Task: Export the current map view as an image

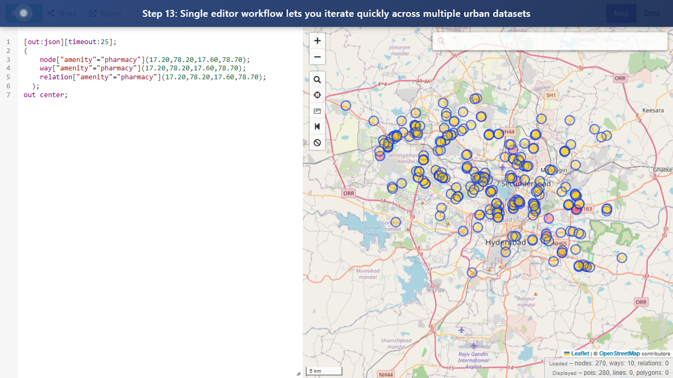Action: coord(317,111)
